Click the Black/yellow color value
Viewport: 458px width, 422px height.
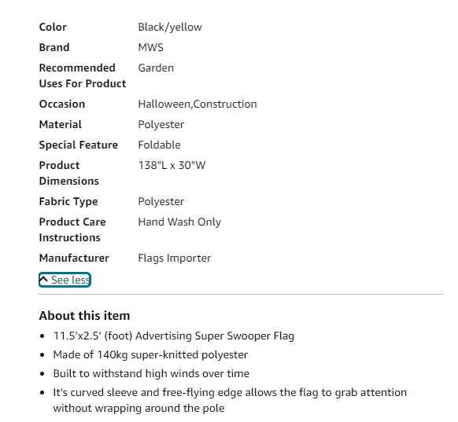pyautogui.click(x=170, y=28)
